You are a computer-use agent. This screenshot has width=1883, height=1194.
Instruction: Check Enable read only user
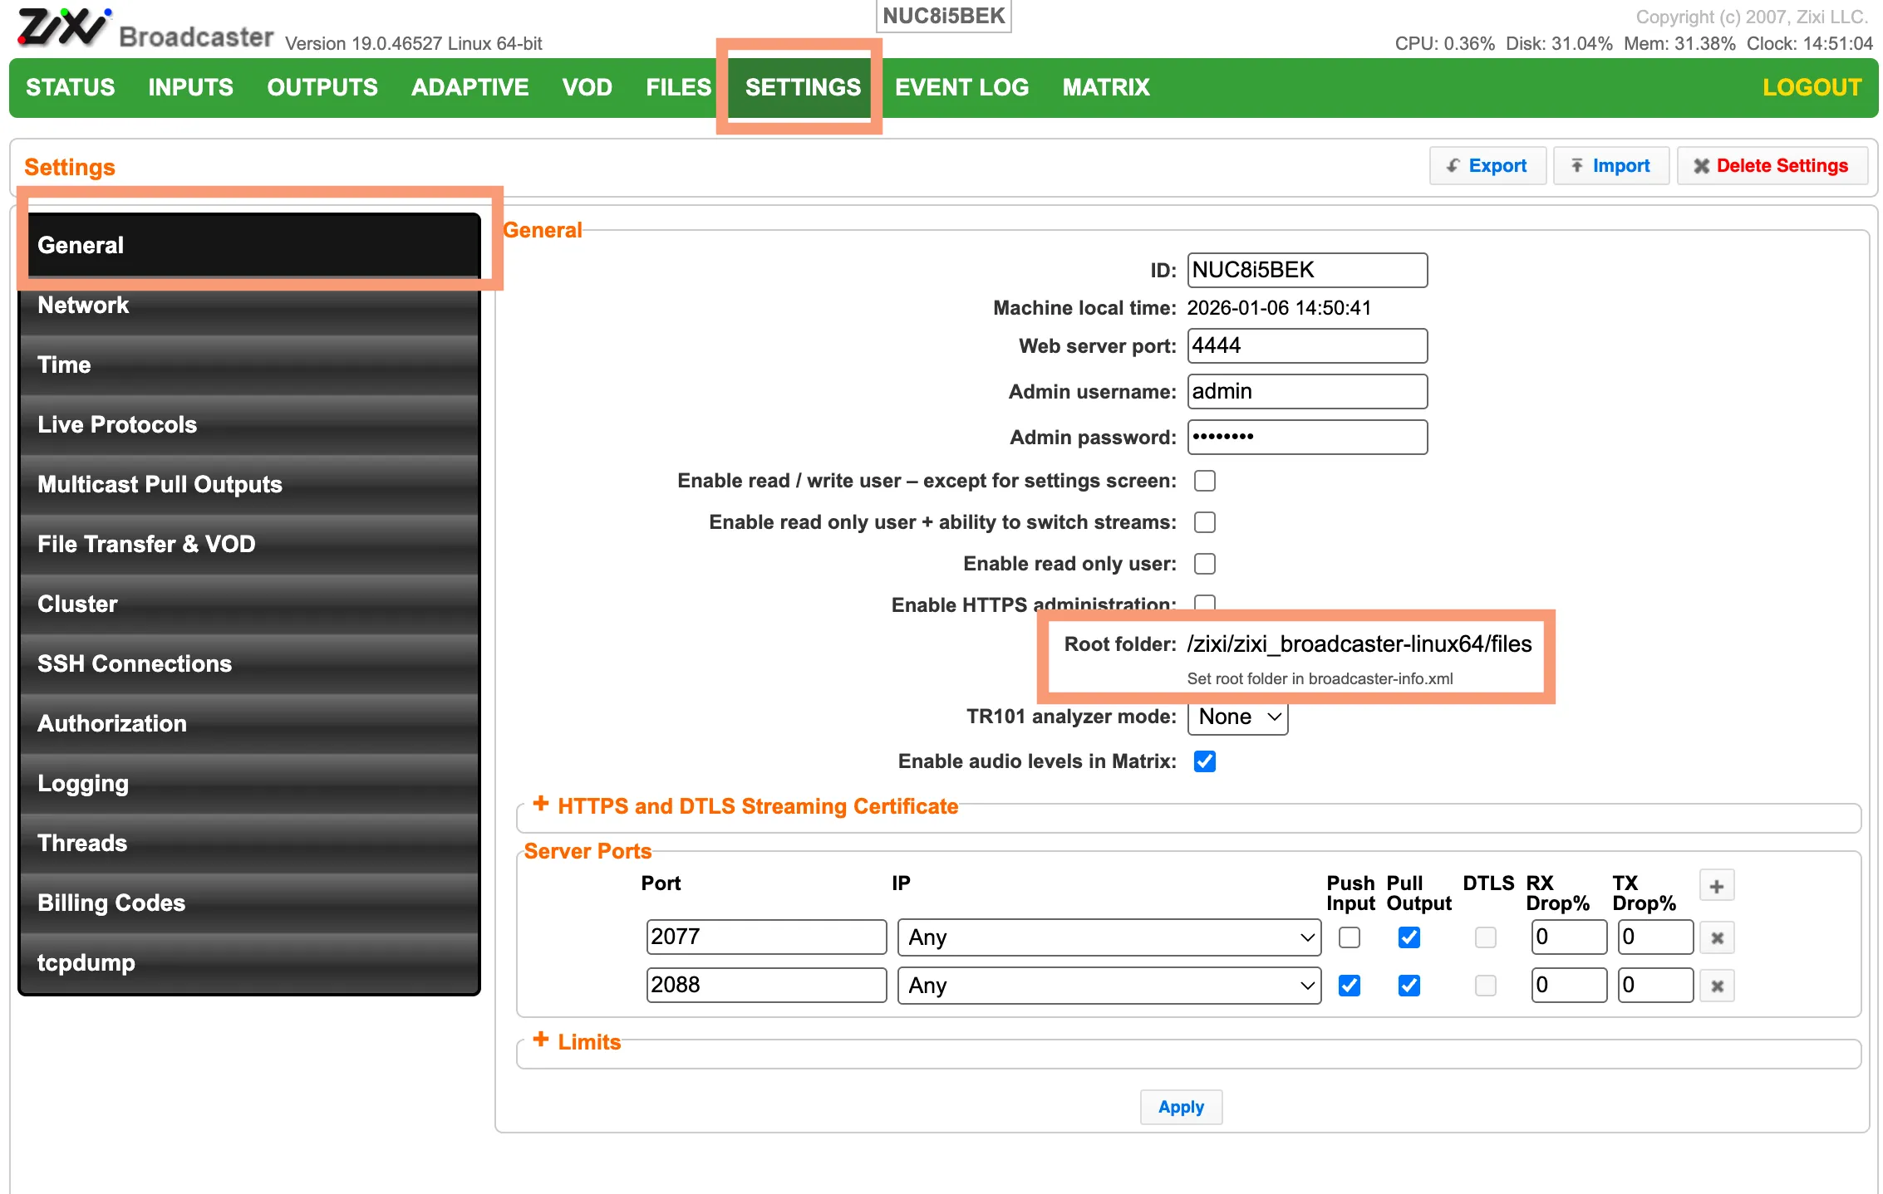point(1204,564)
